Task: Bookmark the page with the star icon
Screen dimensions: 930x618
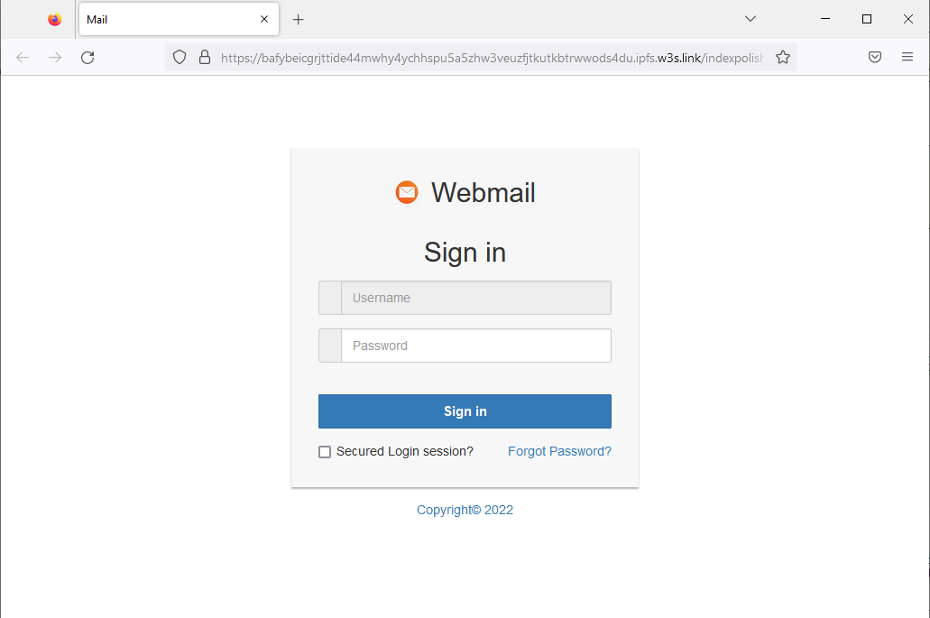Action: point(782,56)
